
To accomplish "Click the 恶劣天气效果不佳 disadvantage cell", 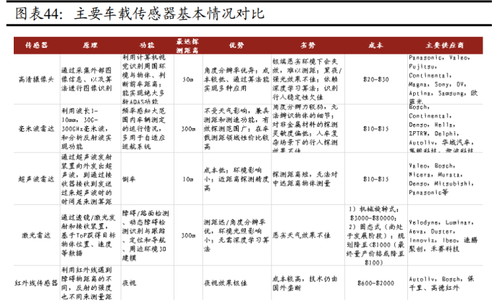I will (302, 236).
